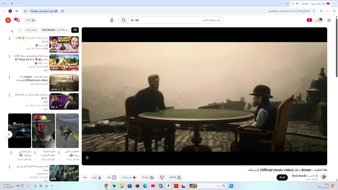
Task: Click the 'Google' ask-questions chip in the address bar
Action: click(x=44, y=11)
